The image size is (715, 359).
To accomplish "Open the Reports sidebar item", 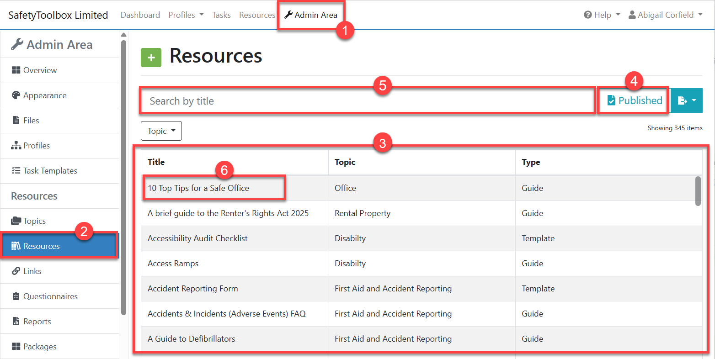I will [x=37, y=322].
